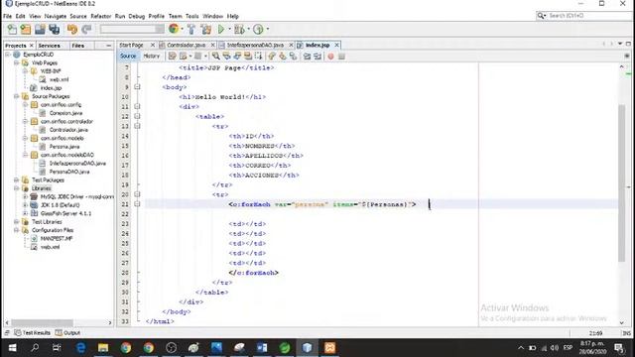Open Word from the taskbar
Image resolution: width=635 pixels, height=357 pixels.
[262, 347]
